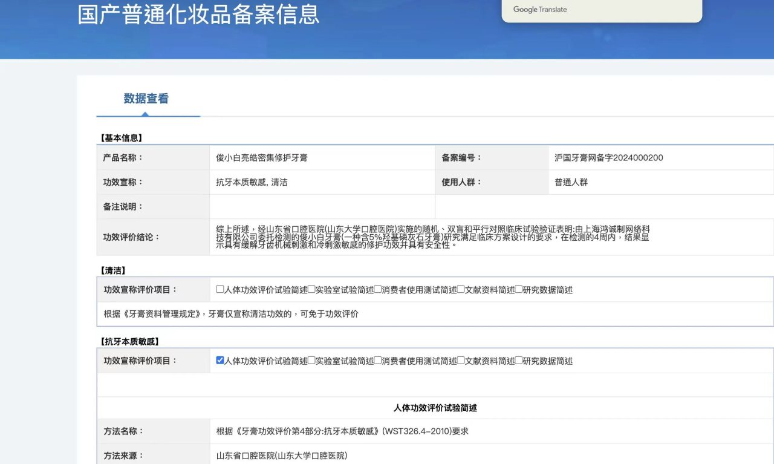This screenshot has height=464, width=774.
Task: Uncheck 人体功效评价试验简述 under 抗牙本质敏感
Action: 220,361
